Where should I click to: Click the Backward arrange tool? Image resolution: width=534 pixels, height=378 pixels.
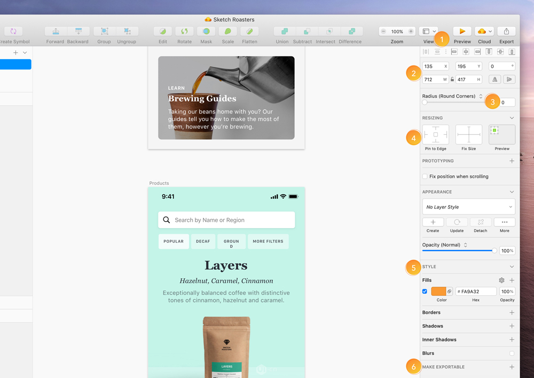pyautogui.click(x=78, y=31)
